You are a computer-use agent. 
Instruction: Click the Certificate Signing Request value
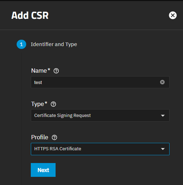[62, 116]
